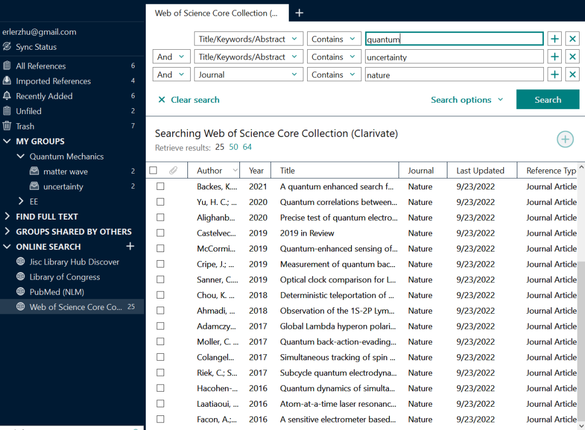Select the Chou, K. 2018 row checkbox

coord(160,295)
